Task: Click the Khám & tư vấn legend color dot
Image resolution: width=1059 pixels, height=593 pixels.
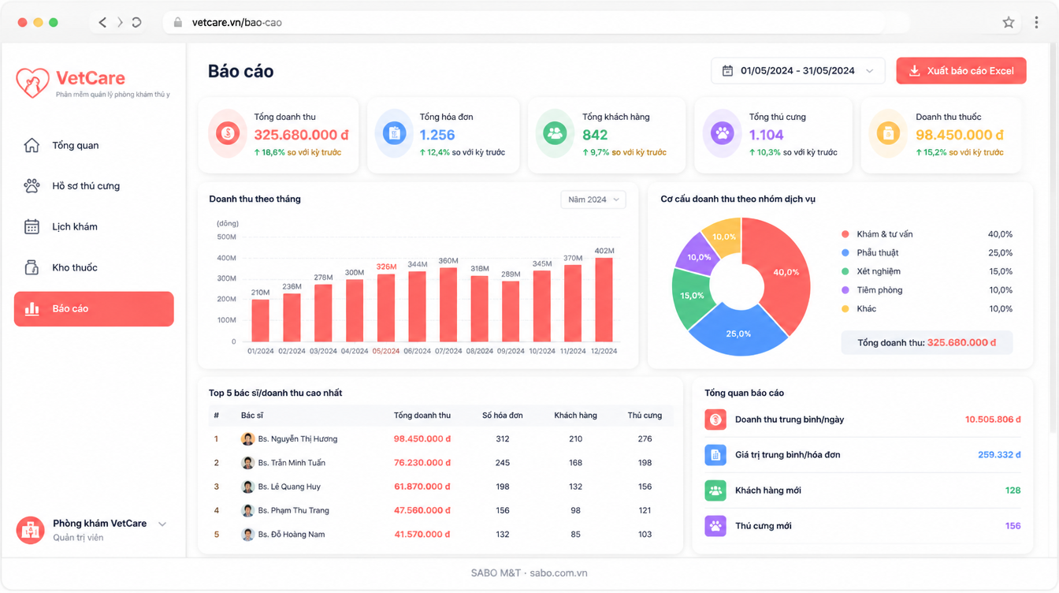Action: click(x=845, y=234)
